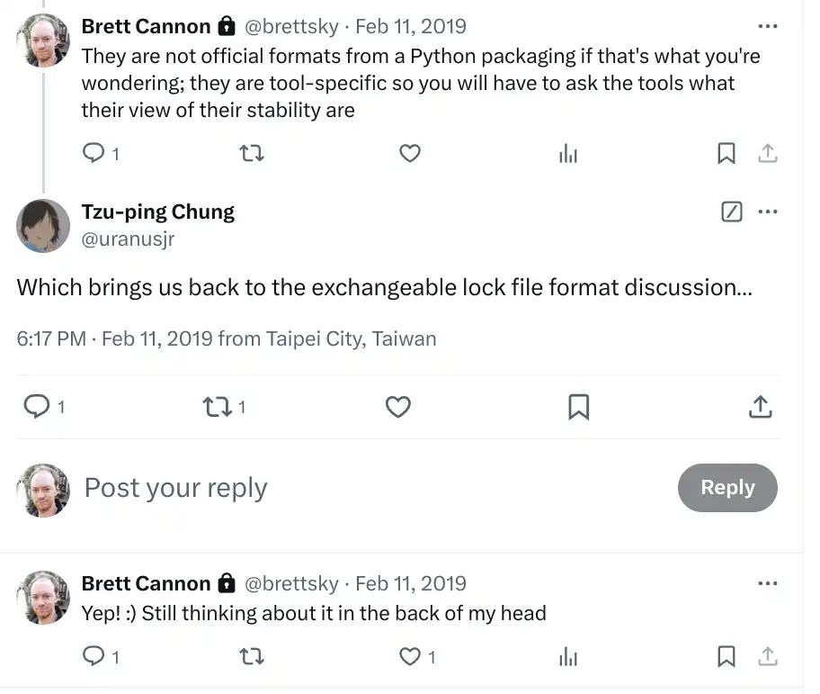Screen dimensions: 820x694
Task: Reply to Tzu-ping's lock file tweet
Action: tap(36, 408)
